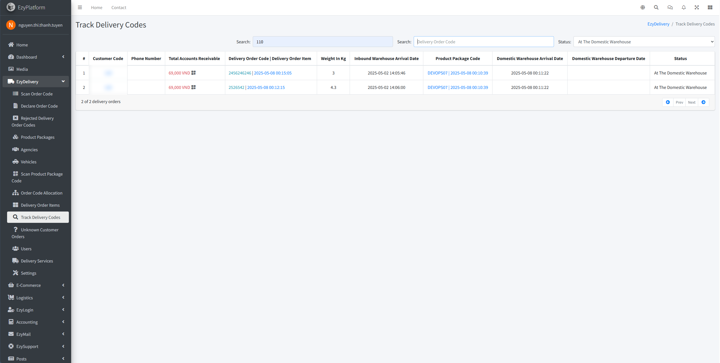720x363 pixels.
Task: Go to Home in sidebar
Action: (x=35, y=45)
